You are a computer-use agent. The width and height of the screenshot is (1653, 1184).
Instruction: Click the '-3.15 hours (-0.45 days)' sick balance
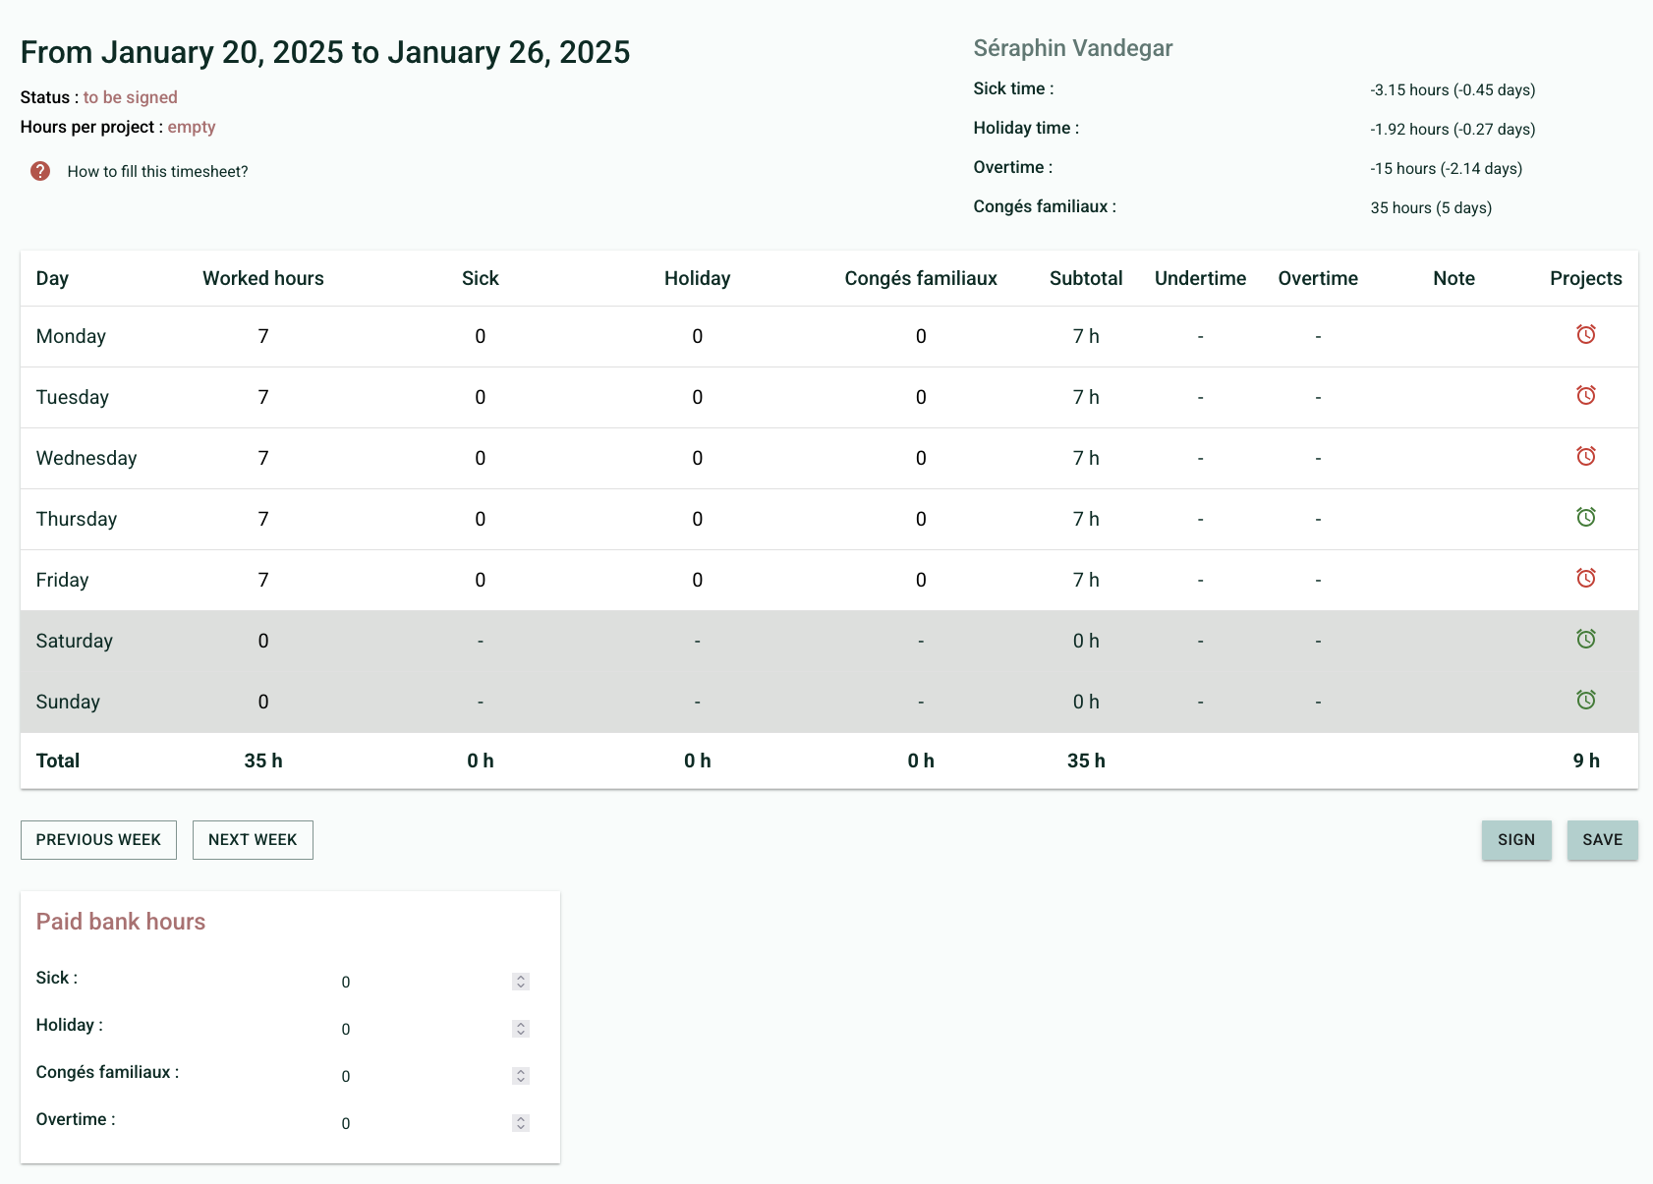1453,89
